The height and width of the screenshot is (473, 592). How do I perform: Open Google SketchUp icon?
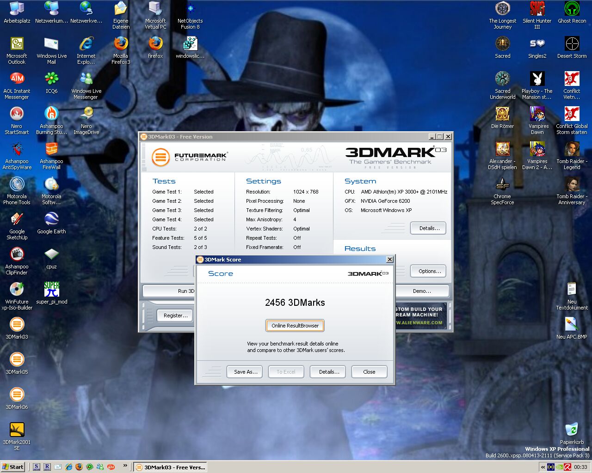point(17,225)
